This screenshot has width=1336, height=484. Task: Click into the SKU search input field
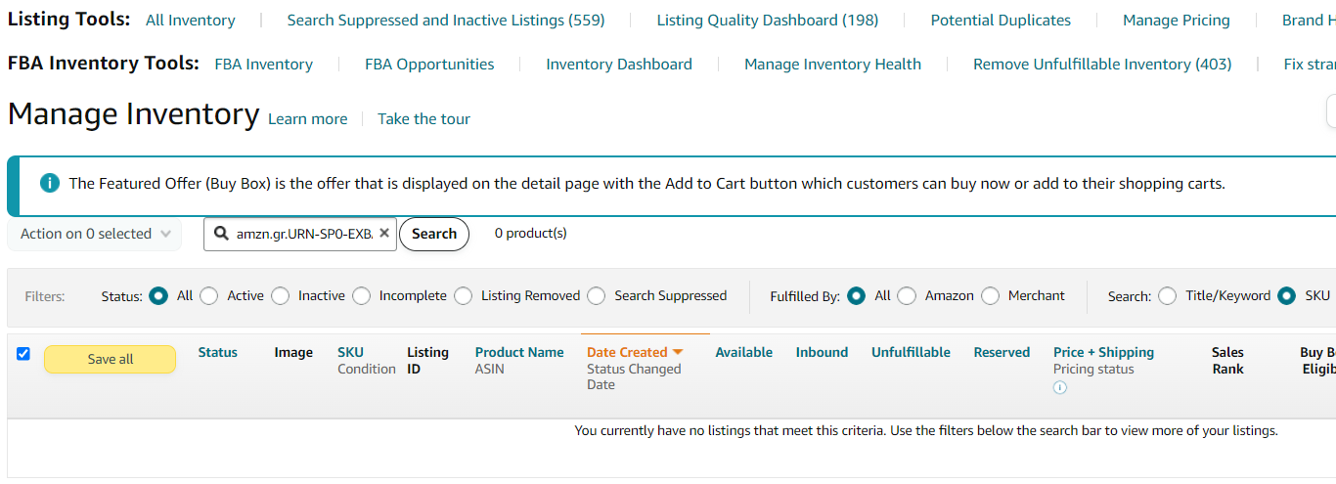coord(304,234)
